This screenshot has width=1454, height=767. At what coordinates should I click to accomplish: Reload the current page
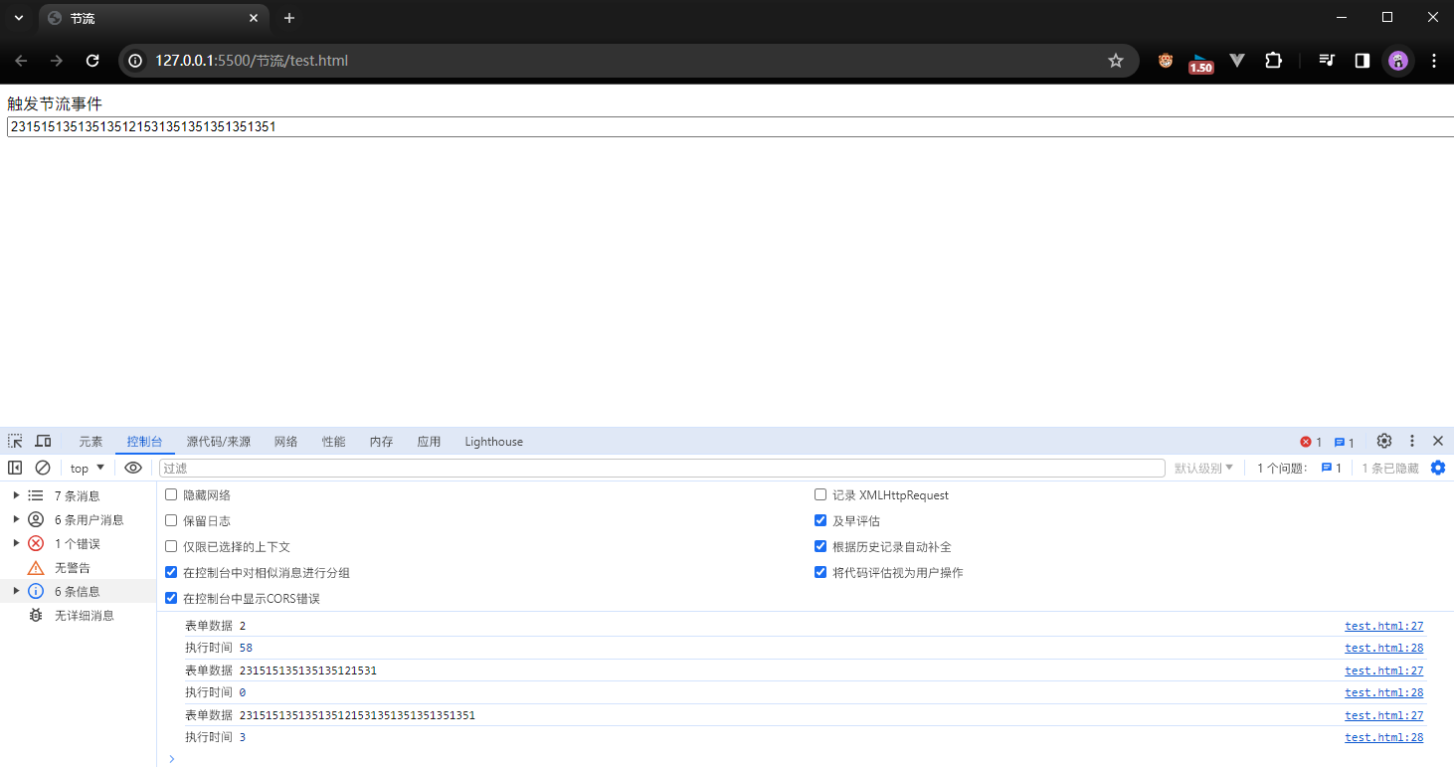(92, 61)
